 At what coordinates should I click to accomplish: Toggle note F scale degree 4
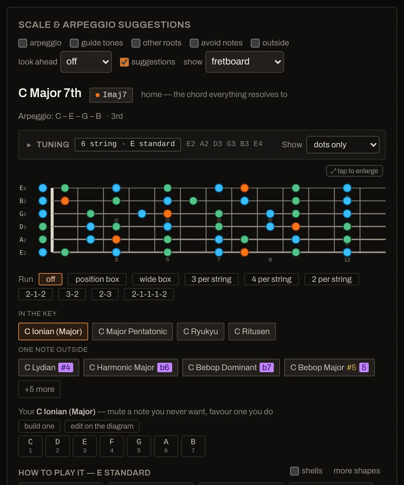(x=112, y=446)
